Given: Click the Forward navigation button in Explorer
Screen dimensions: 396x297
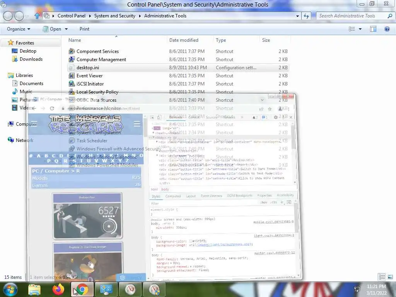Looking at the screenshot, I should click(19, 16).
